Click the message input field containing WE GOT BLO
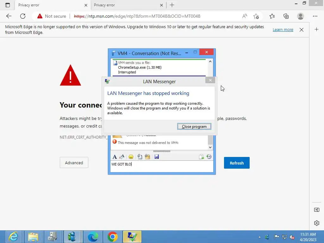 click(x=162, y=166)
